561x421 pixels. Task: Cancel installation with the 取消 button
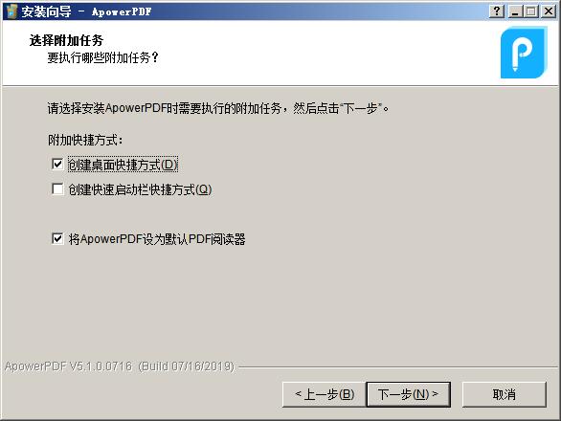coord(505,394)
